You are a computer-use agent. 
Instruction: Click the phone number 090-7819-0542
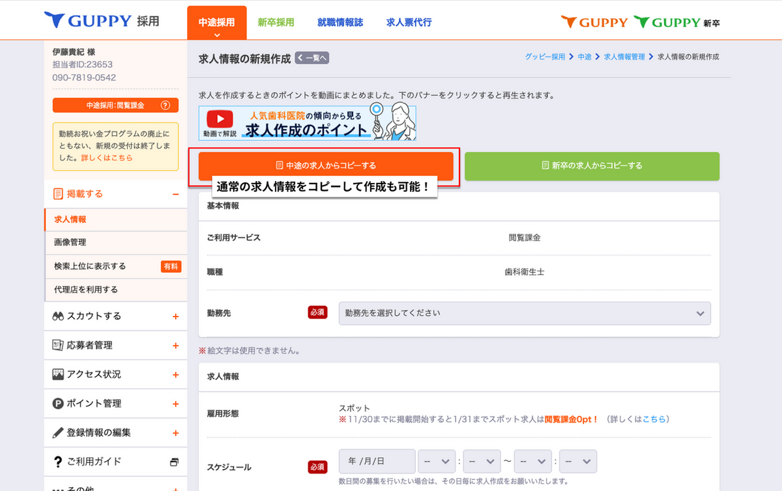pos(85,77)
